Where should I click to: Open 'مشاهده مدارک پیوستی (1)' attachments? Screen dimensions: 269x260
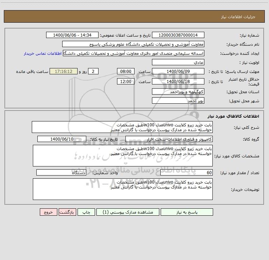(128, 212)
